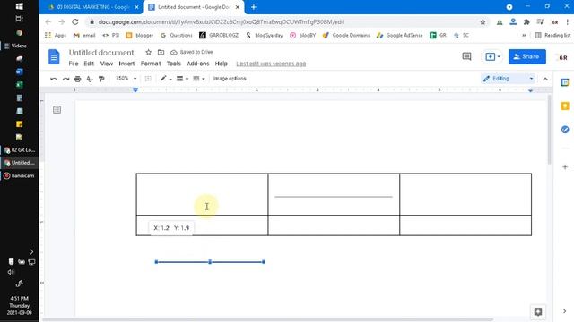574x322 pixels.
Task: Star the Untitled document
Action: click(x=148, y=52)
